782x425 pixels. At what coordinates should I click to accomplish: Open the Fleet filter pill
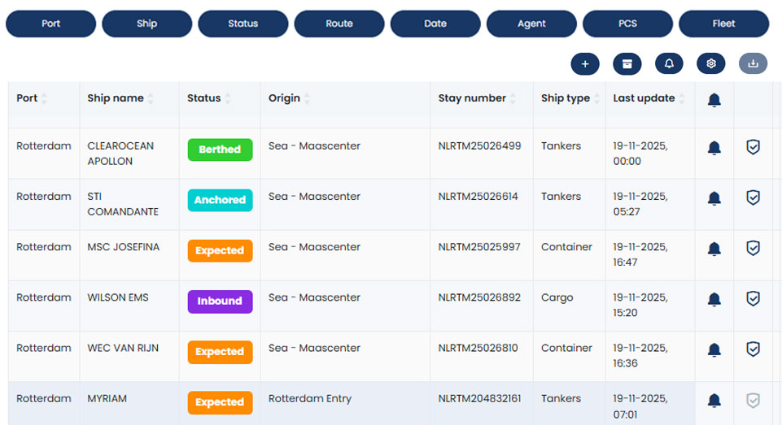click(x=723, y=24)
